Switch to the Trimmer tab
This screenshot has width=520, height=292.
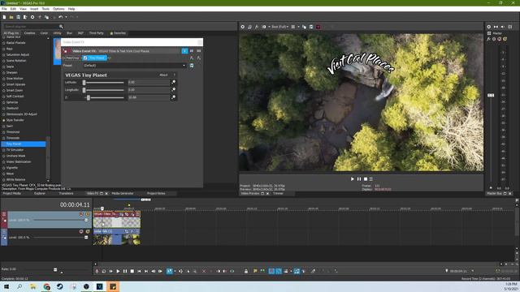click(x=278, y=193)
